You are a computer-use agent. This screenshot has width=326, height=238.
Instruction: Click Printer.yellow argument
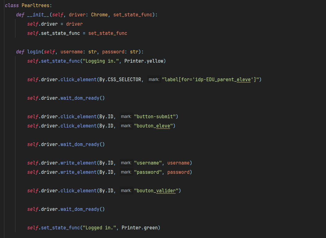pos(144,61)
